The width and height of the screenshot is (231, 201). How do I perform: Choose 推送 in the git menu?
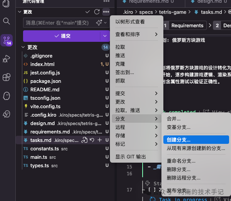tap(136, 56)
